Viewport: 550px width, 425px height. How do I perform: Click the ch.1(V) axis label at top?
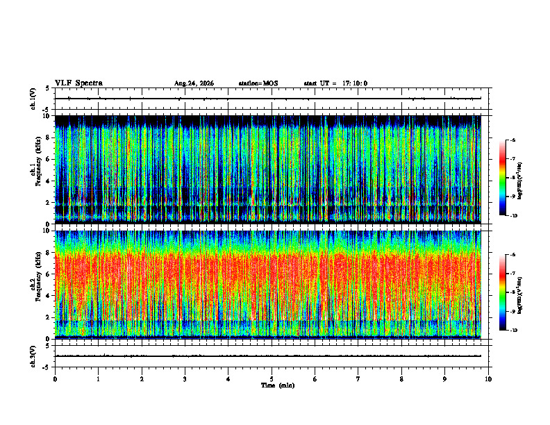(x=33, y=99)
